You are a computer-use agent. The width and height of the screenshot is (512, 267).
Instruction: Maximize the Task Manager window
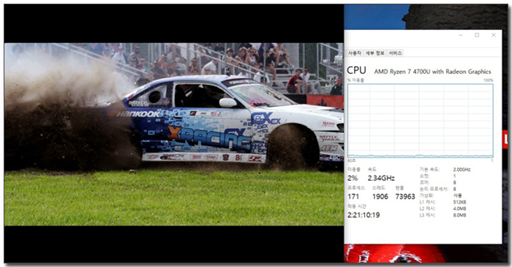pos(477,35)
